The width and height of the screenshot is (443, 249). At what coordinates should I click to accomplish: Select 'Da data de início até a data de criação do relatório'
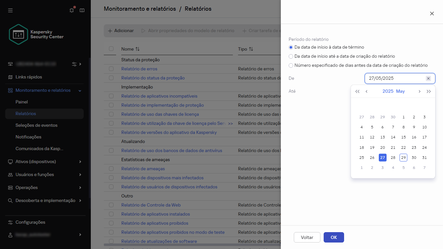pos(291,56)
